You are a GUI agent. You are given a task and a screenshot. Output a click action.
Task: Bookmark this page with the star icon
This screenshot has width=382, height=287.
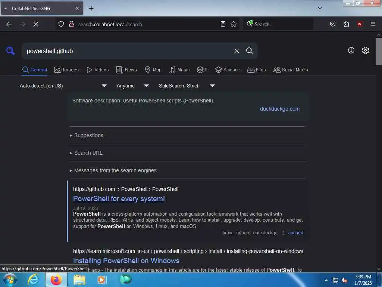click(234, 24)
